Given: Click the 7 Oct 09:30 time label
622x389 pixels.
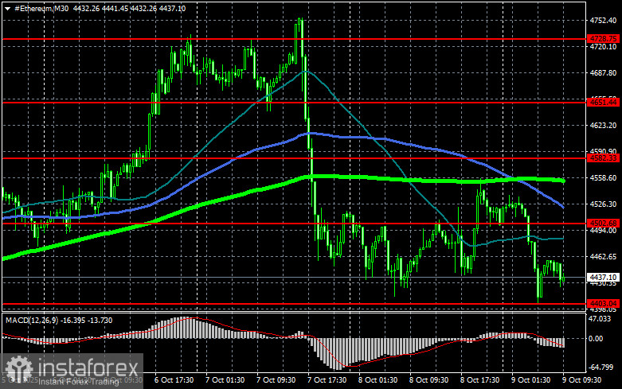Looking at the screenshot, I should tap(276, 380).
